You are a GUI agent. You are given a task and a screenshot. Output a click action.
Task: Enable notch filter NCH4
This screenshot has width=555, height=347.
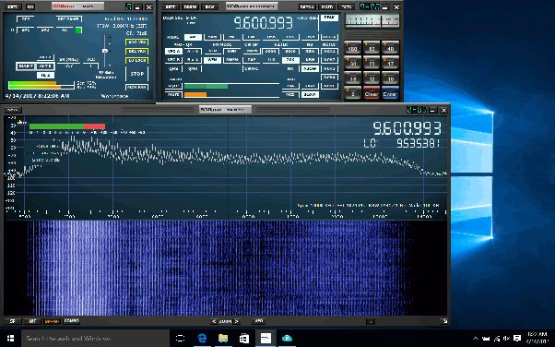point(329,77)
